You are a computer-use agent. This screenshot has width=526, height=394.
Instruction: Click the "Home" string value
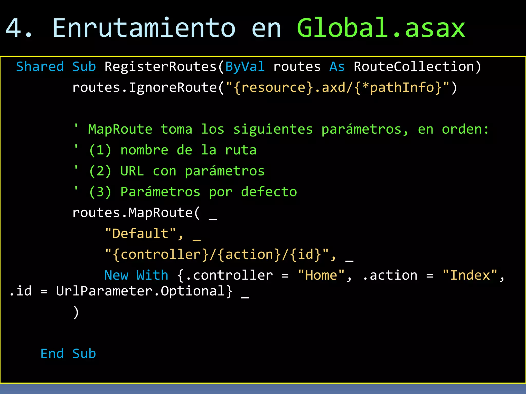coord(321,275)
